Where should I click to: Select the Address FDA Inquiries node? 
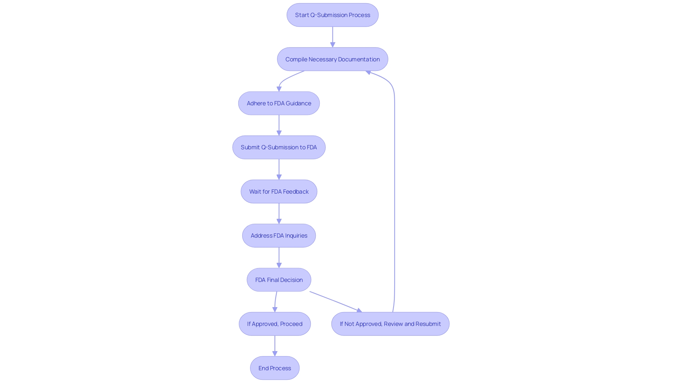[x=279, y=235]
